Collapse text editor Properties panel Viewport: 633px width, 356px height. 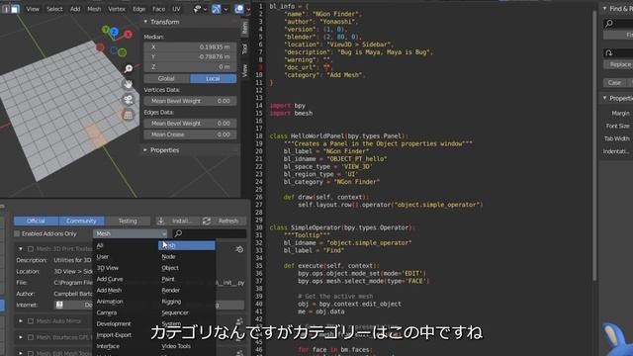click(x=604, y=98)
